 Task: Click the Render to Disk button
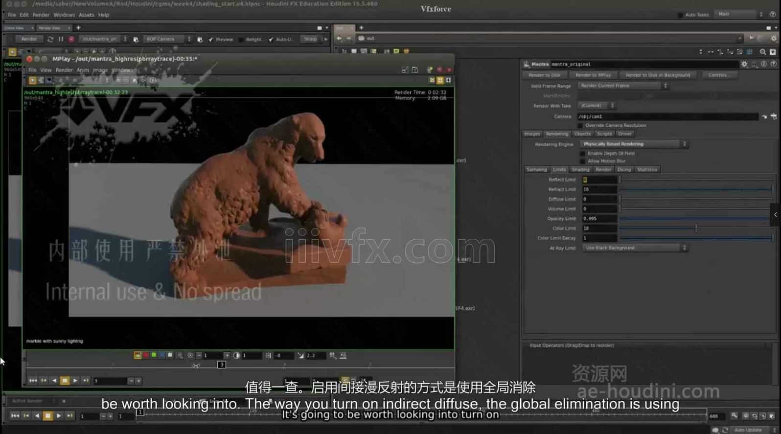(544, 75)
